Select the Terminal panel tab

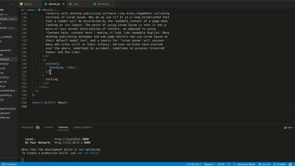tap(64, 127)
